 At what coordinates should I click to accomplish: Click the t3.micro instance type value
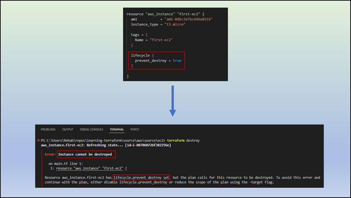(x=175, y=24)
